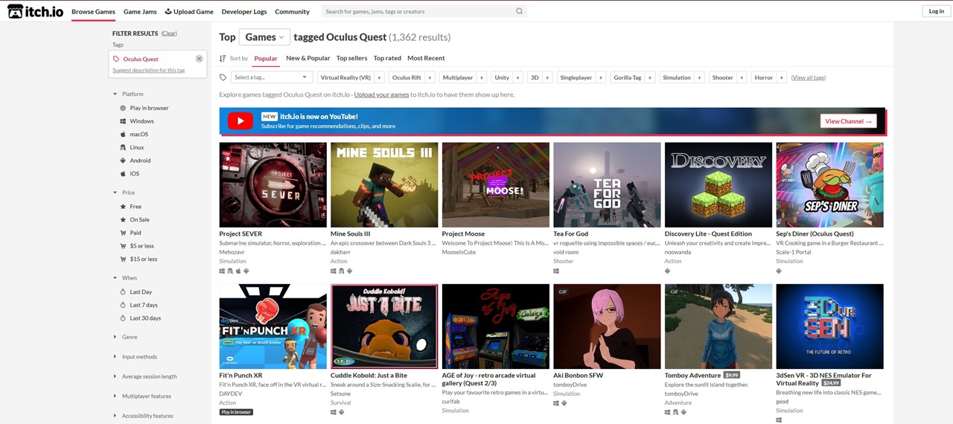Add 3D tag with plus icon
Screen dimensions: 953x424
[x=547, y=77]
